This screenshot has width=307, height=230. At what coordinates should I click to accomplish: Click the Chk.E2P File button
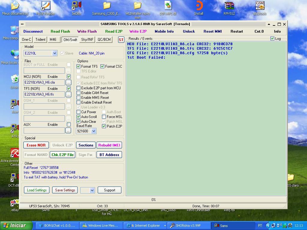tap(62, 155)
